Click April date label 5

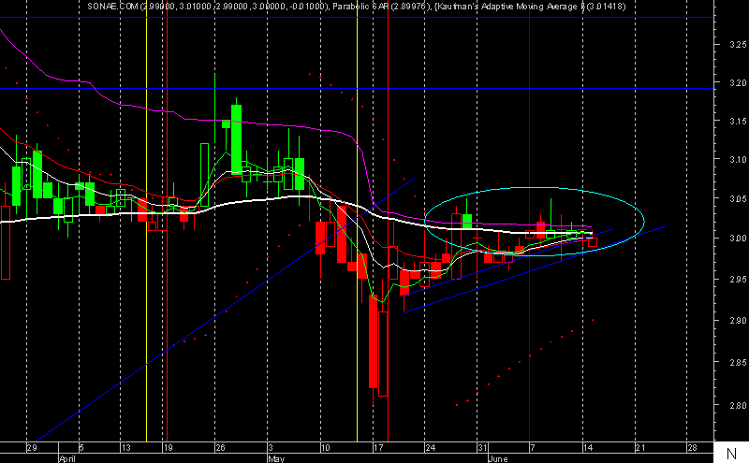pyautogui.click(x=81, y=448)
